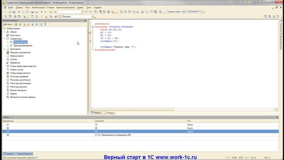Click the Undo arrow icon
This screenshot has width=284, height=160.
coord(41,12)
